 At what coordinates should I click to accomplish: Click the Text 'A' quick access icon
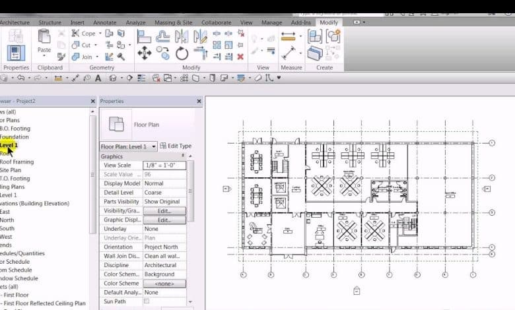98,78
